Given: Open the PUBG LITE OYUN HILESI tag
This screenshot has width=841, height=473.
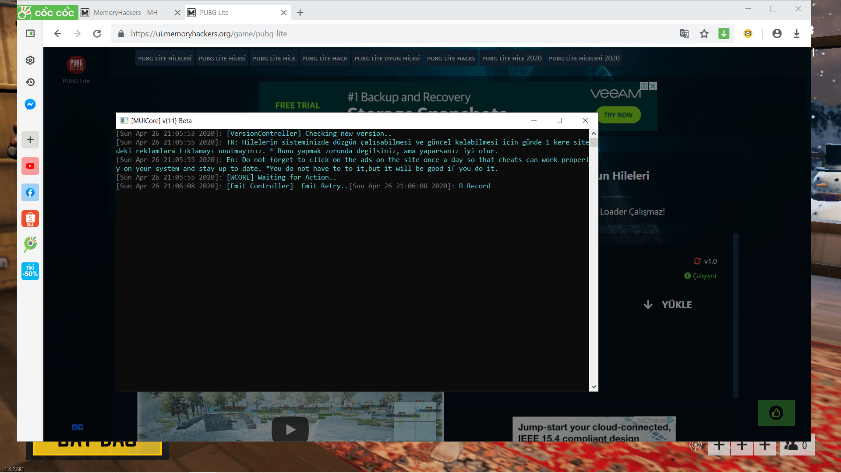Looking at the screenshot, I should [387, 58].
